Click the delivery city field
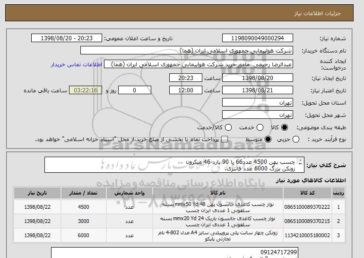This screenshot has height=258, width=364. tap(258, 115)
